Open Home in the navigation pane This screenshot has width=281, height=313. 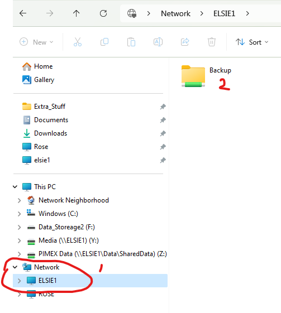[37, 66]
